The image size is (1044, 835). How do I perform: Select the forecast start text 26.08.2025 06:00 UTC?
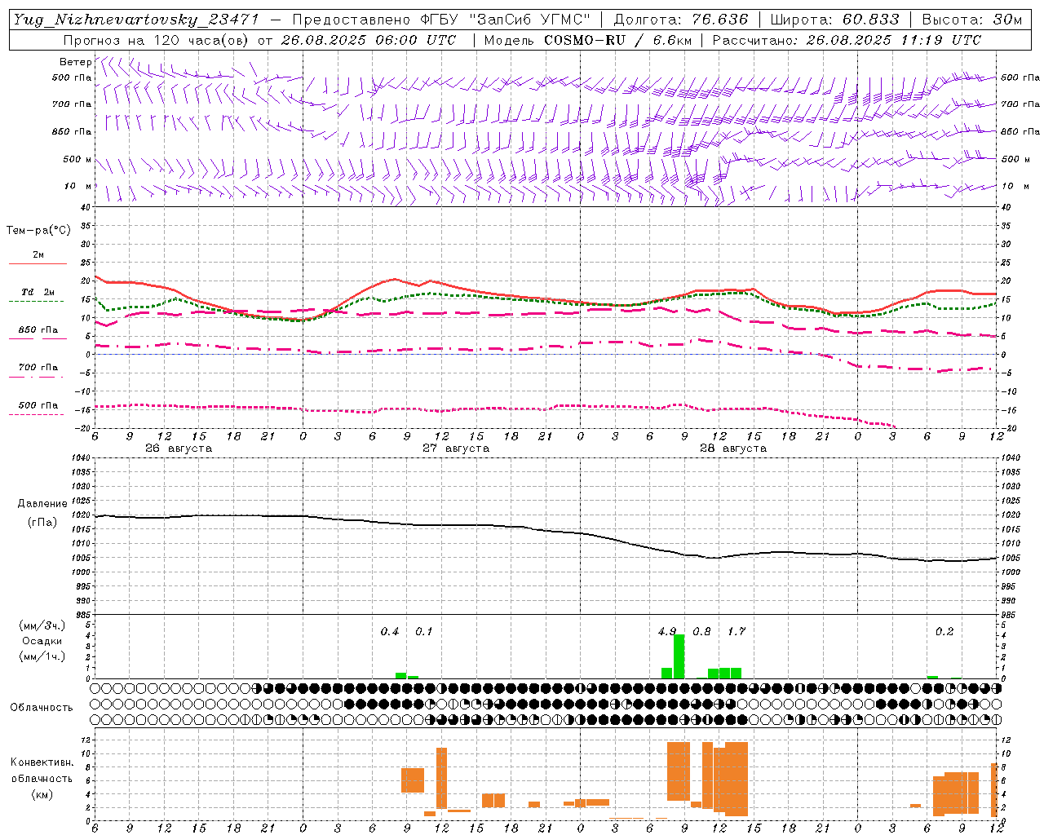[x=368, y=40]
